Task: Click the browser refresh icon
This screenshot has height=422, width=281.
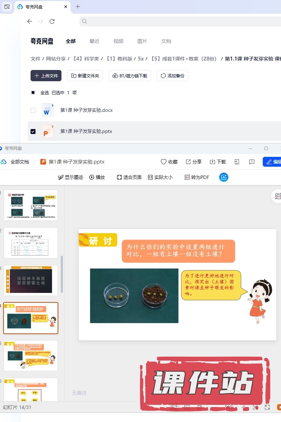Action: [x=52, y=21]
